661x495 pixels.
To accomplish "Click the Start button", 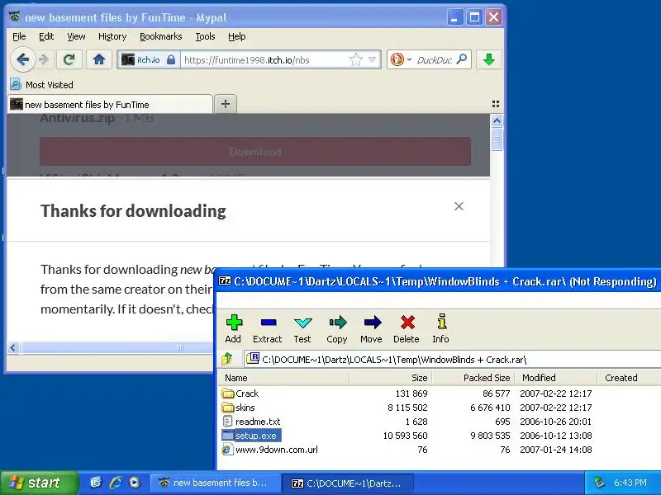I will coord(38,483).
